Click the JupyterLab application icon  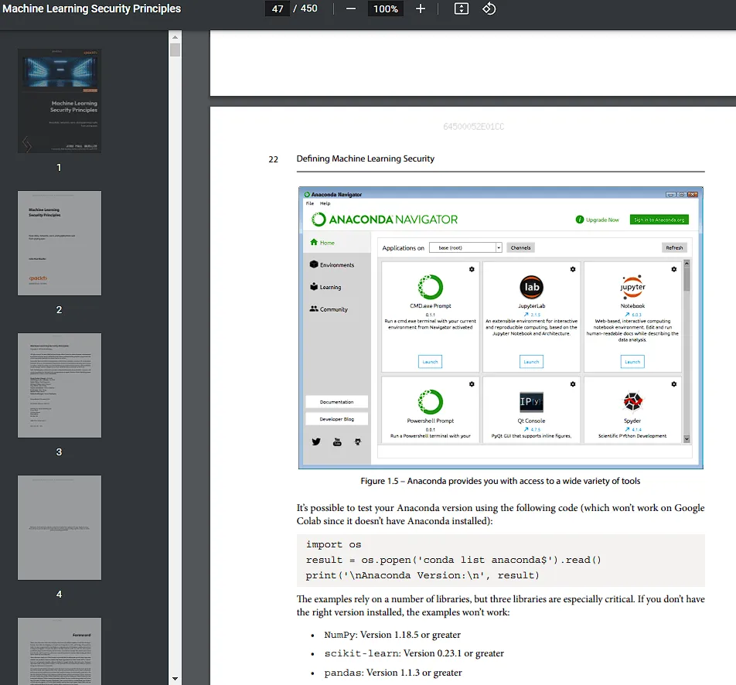tap(531, 287)
